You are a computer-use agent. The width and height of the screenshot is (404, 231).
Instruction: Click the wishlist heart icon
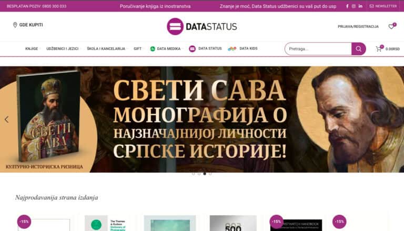point(391,26)
